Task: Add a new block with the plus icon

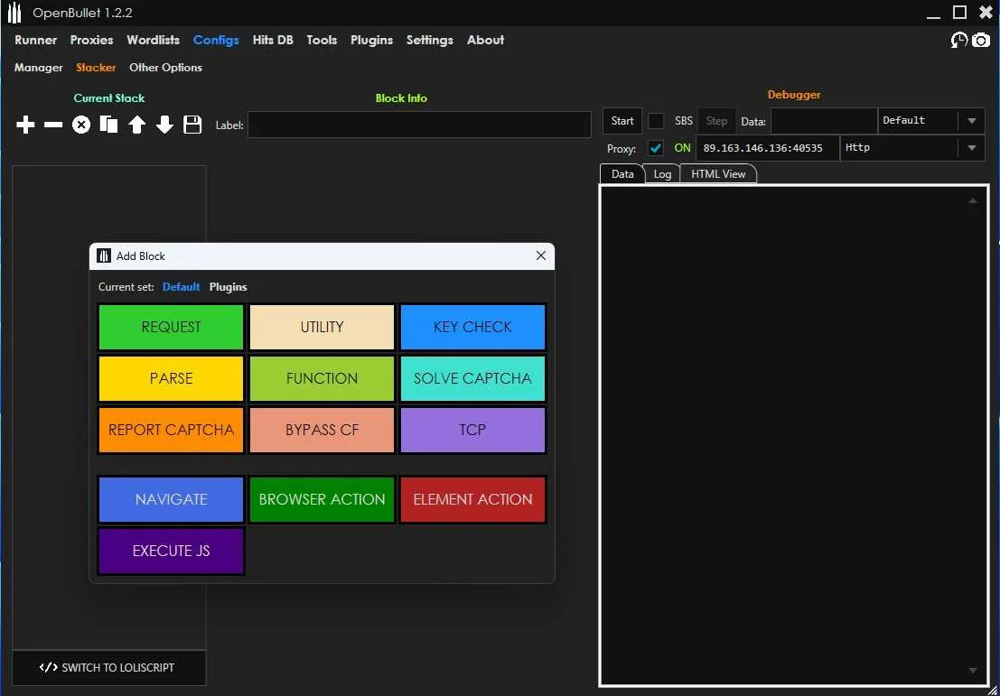Action: pyautogui.click(x=25, y=125)
